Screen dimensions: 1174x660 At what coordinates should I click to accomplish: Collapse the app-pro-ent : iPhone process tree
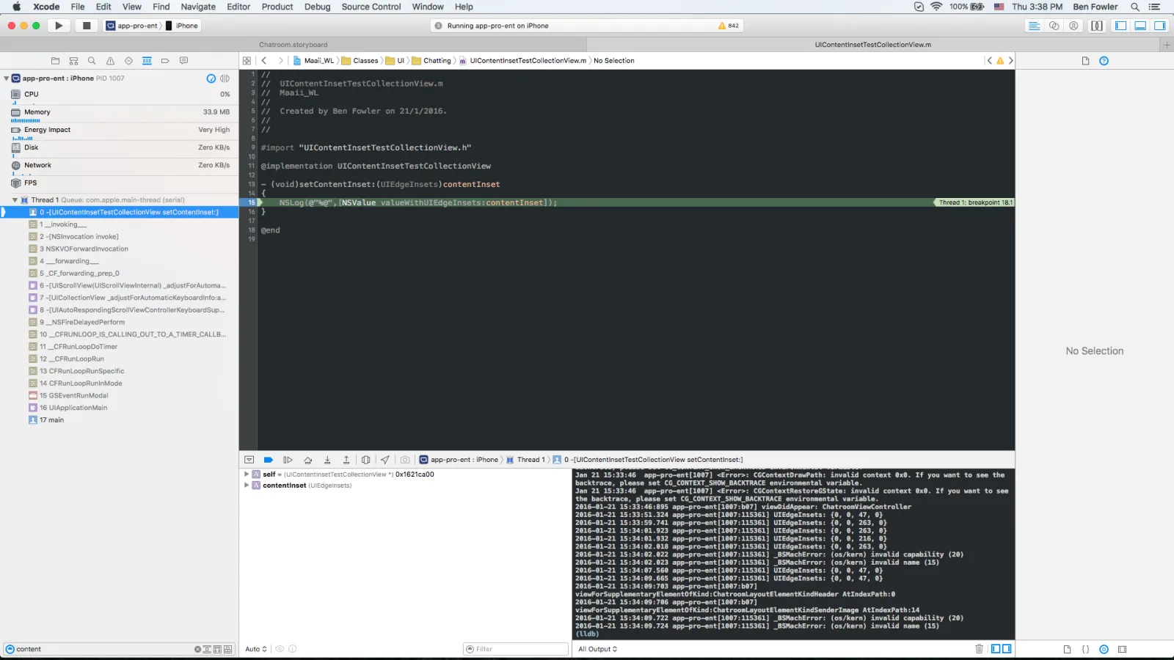7,78
